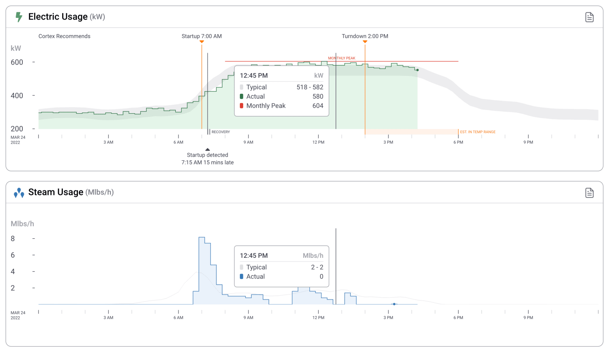Select the blue data dot on steam chart
Screen dimensions: 609x352
tap(394, 304)
